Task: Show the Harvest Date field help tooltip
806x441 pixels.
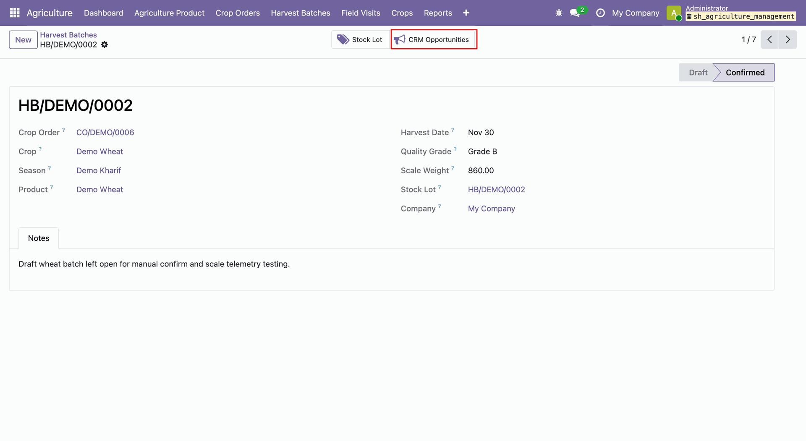Action: pos(453,130)
